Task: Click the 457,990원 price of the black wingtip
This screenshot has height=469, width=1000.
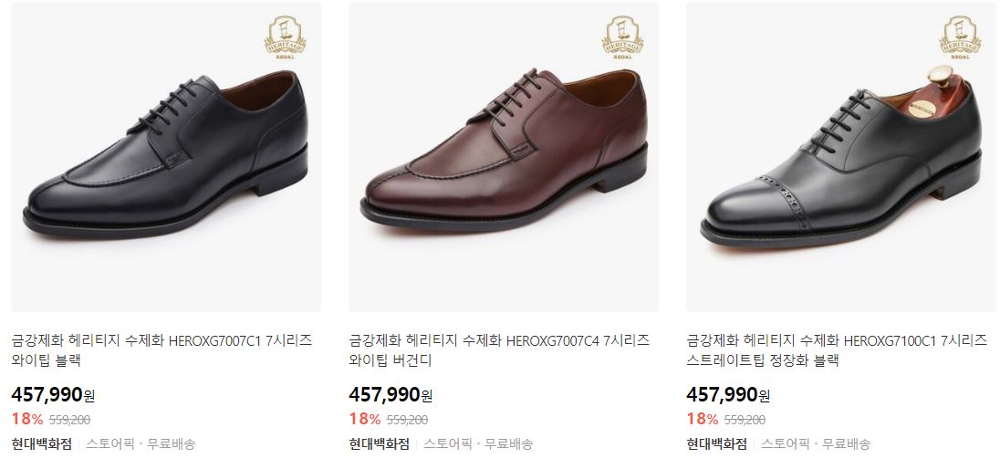Action: tap(53, 395)
